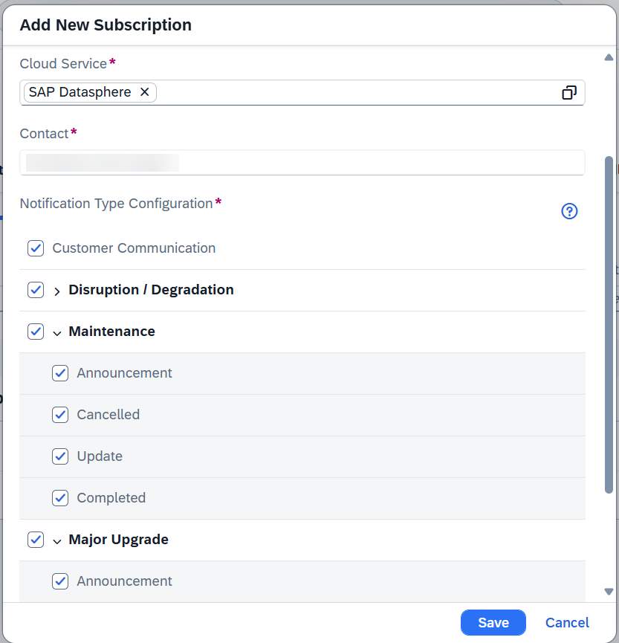Toggle the Disruption / Degradation checkbox

(36, 290)
